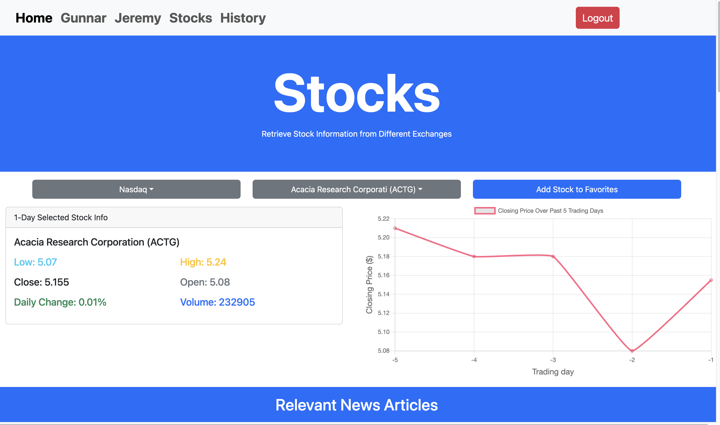Viewport: 720px width, 425px height.
Task: Select 'Open: 5.08' value text
Action: (x=205, y=282)
